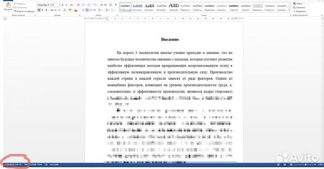Open Font group dialog launcher
Viewport: 324px width, 169px height.
tap(80, 15)
